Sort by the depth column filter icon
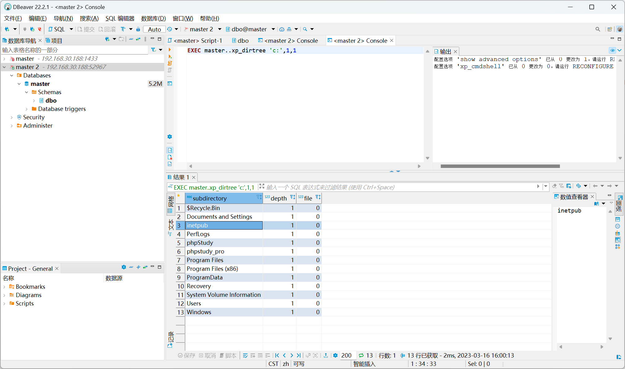This screenshot has height=369, width=625. click(292, 197)
